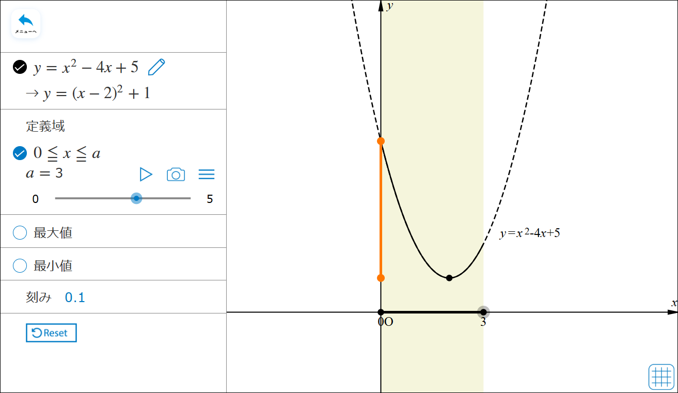This screenshot has height=393, width=678.
Task: Click the black origin point on the graph
Action: 381,312
